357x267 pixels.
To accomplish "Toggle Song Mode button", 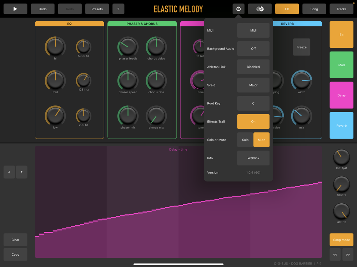I will click(342, 240).
